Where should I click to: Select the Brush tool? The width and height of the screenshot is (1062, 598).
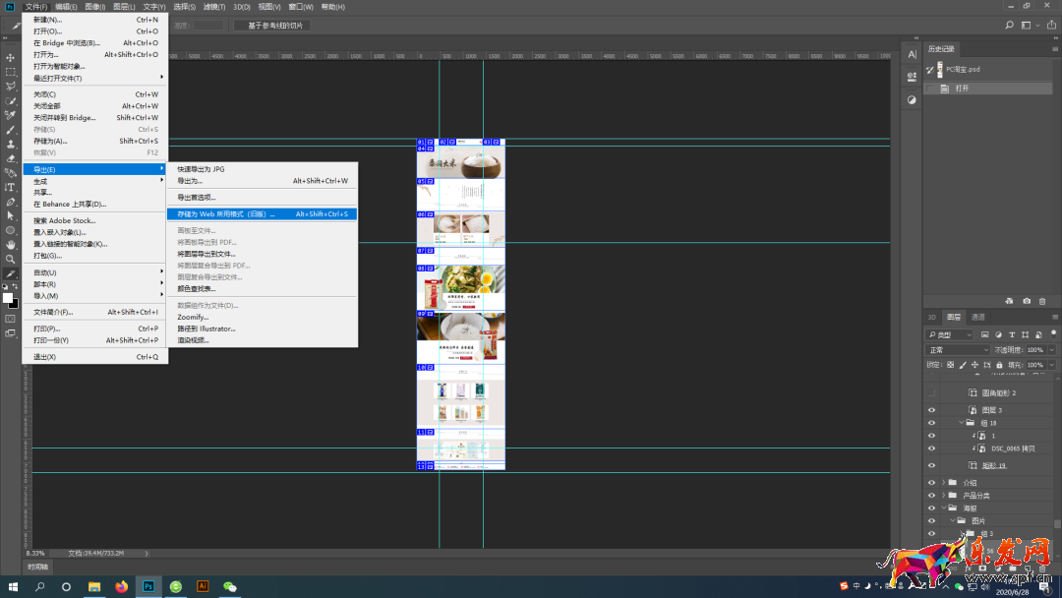11,129
